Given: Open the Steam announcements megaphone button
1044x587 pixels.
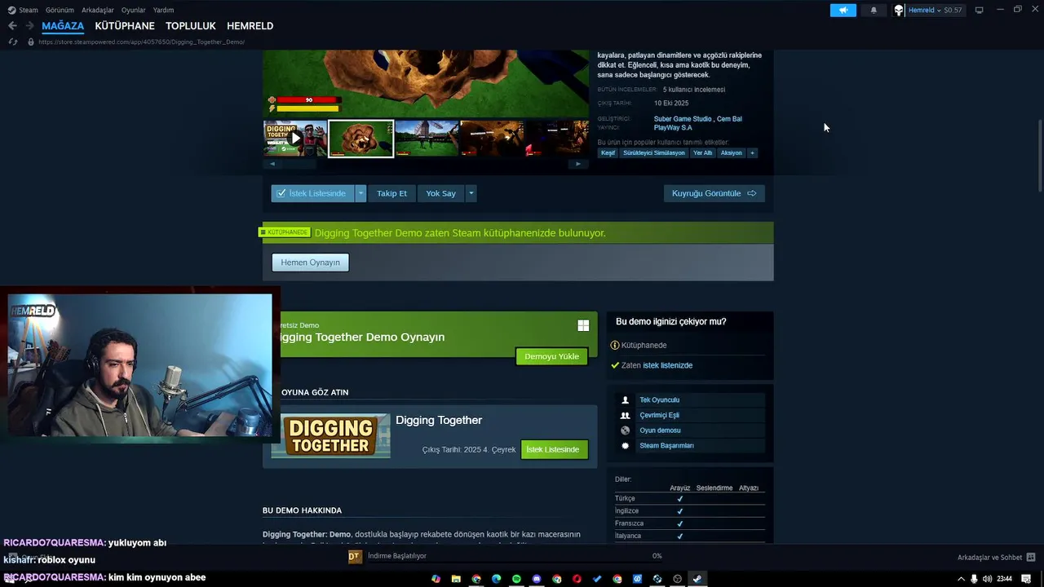Looking at the screenshot, I should coord(843,10).
